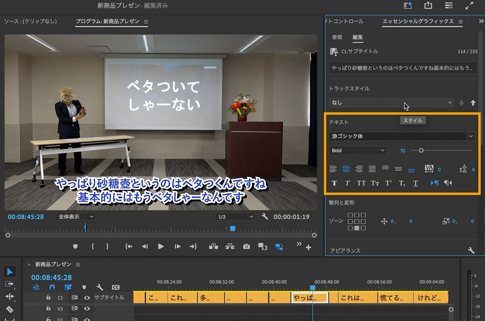Click the share/export icon at top
Image resolution: width=485 pixels, height=321 pixels.
pyautogui.click(x=428, y=5)
